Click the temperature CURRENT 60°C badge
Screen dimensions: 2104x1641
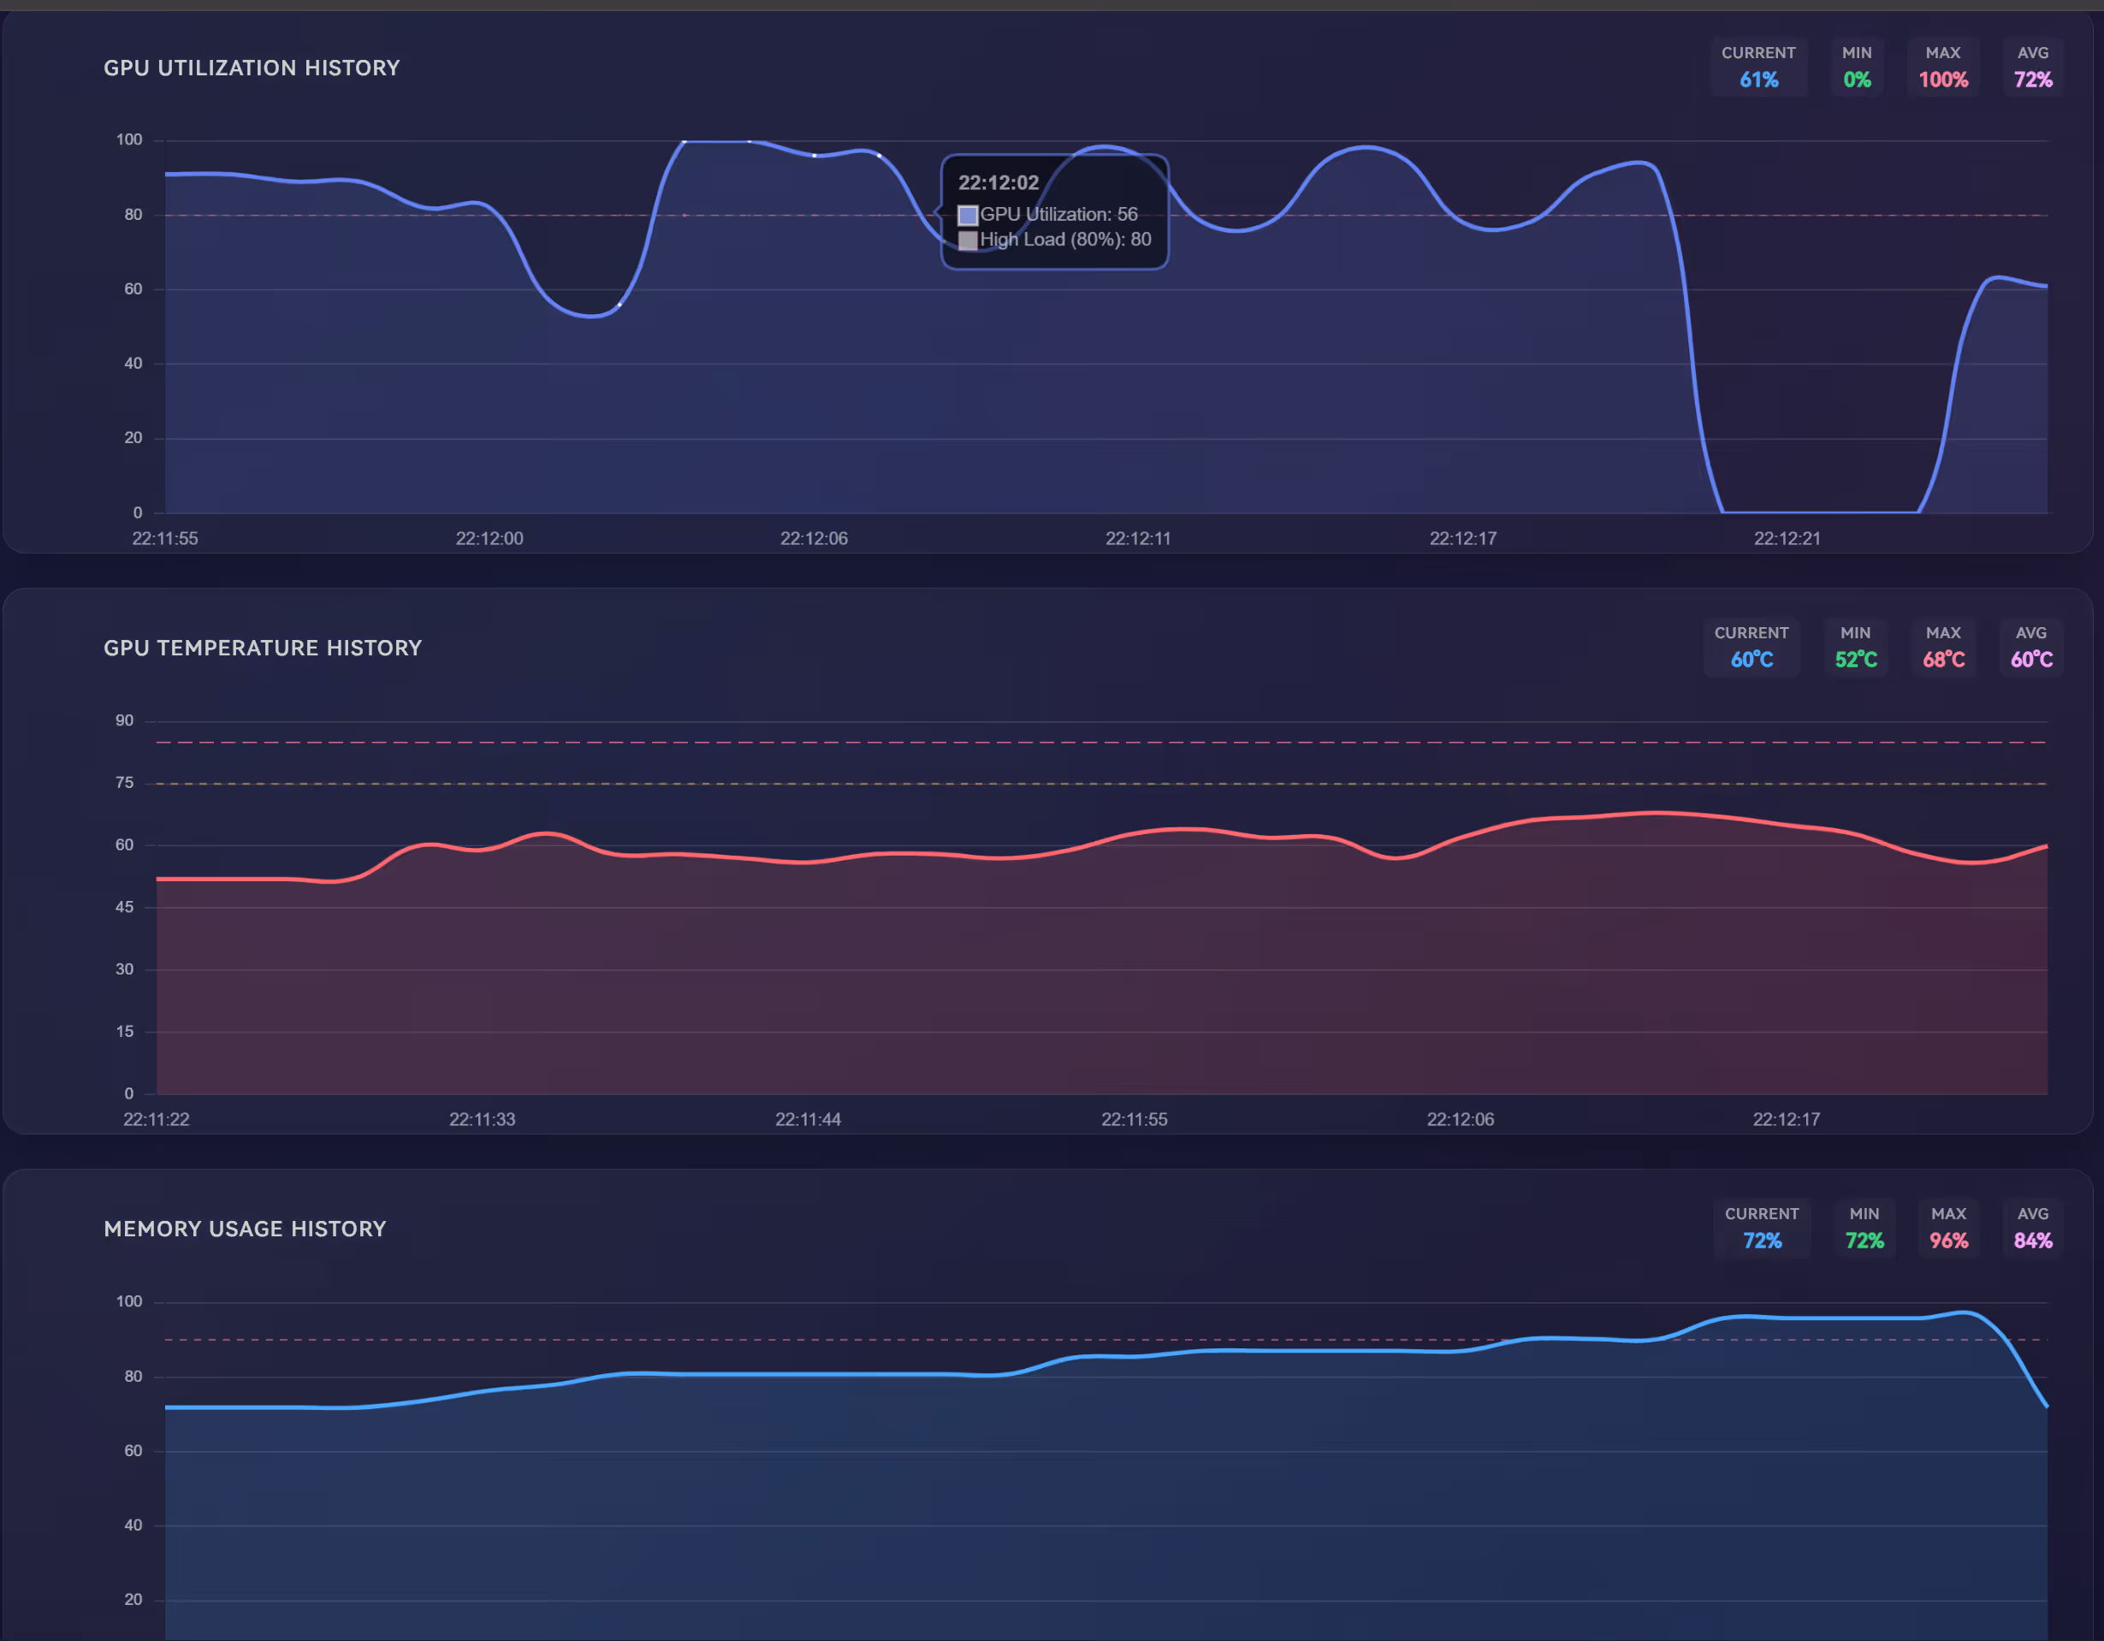pos(1751,647)
